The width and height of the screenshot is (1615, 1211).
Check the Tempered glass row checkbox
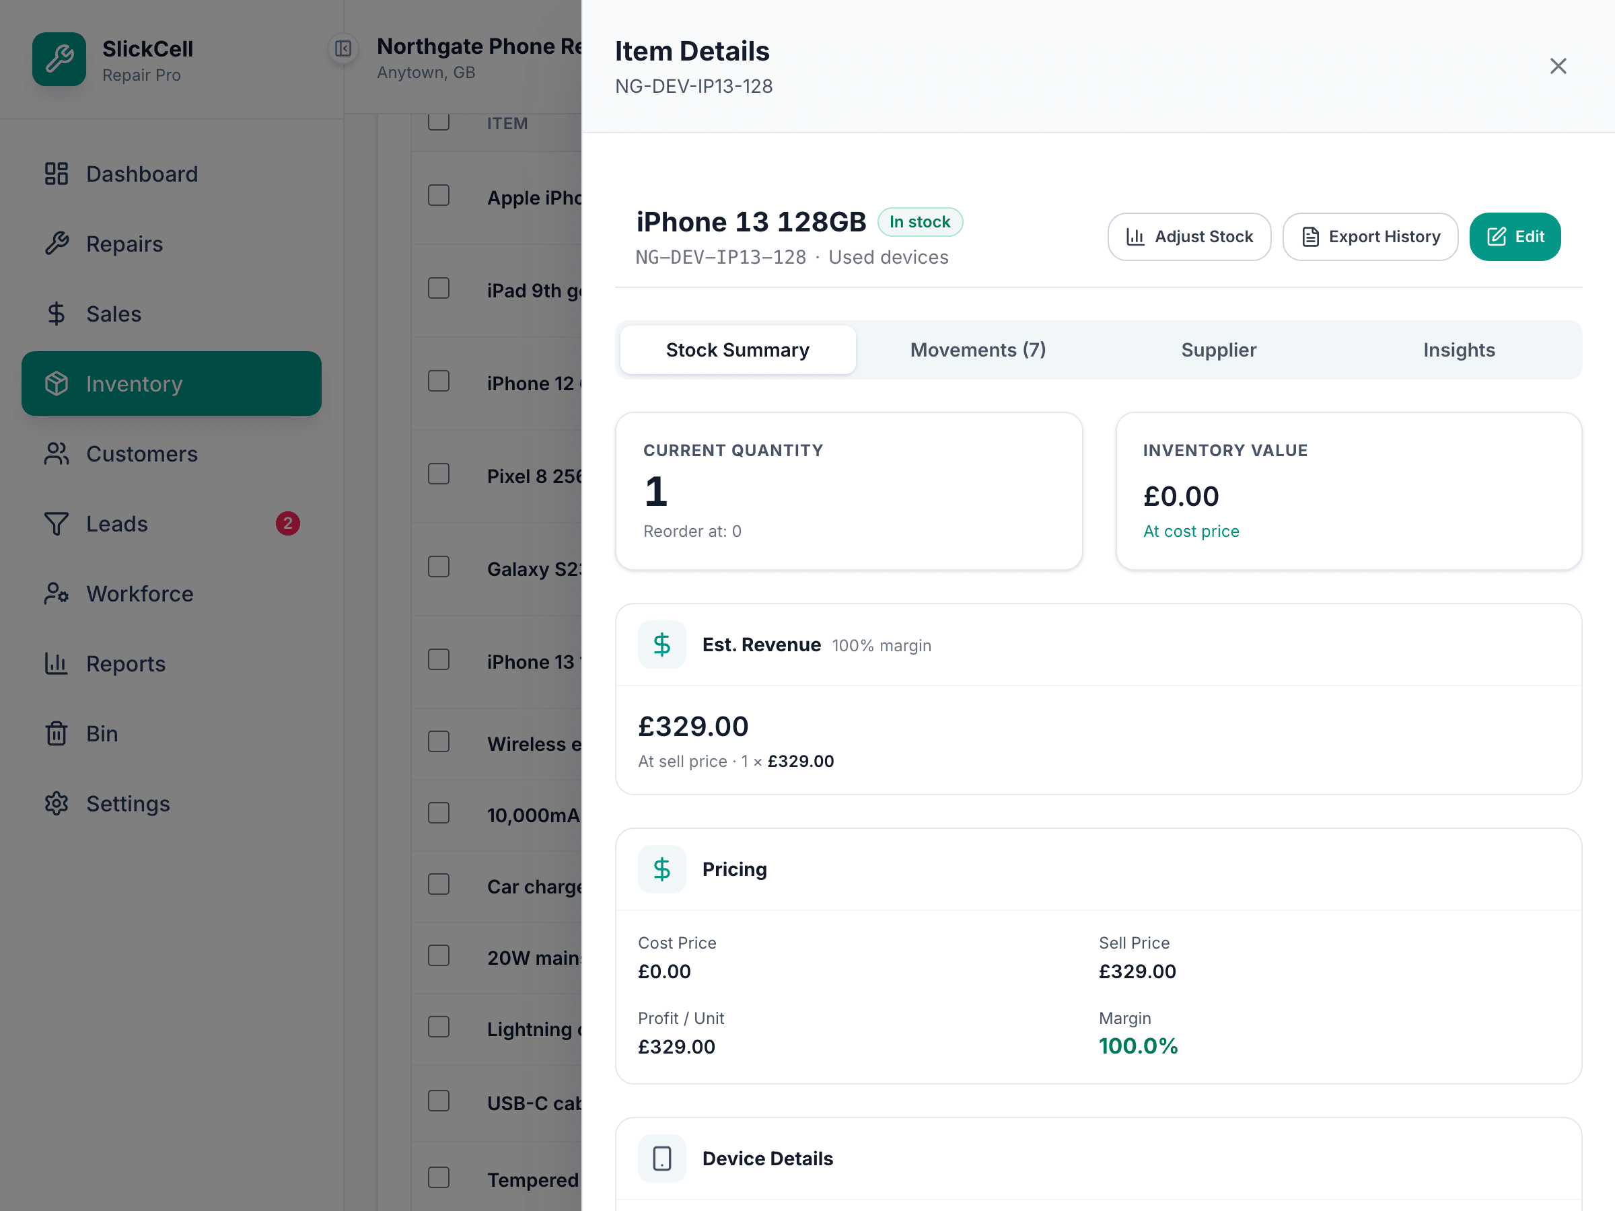click(x=439, y=1178)
